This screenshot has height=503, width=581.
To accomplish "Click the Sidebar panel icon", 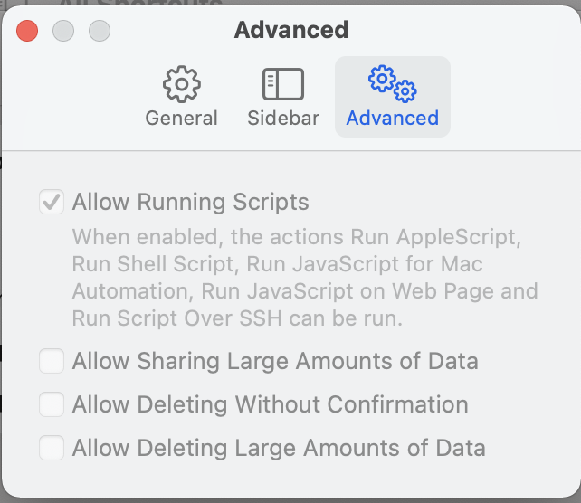I will click(283, 84).
